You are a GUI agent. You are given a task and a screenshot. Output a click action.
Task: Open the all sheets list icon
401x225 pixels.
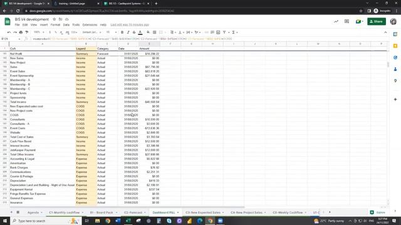click(18, 212)
